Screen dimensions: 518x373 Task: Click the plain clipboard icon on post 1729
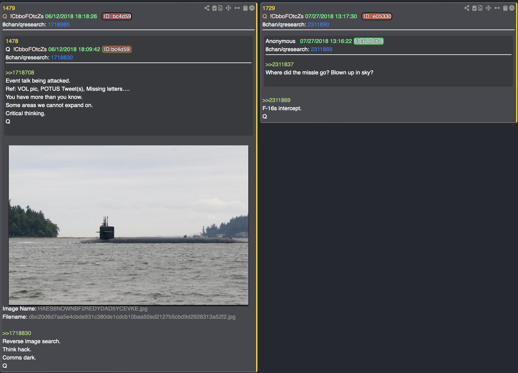point(505,8)
